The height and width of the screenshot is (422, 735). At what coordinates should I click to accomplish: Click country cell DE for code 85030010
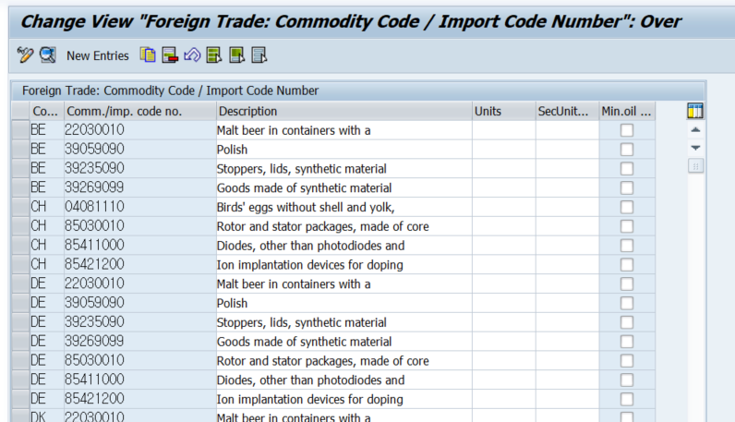coord(46,361)
